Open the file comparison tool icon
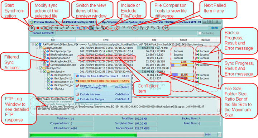This screenshot has height=138, width=258. 135,28
